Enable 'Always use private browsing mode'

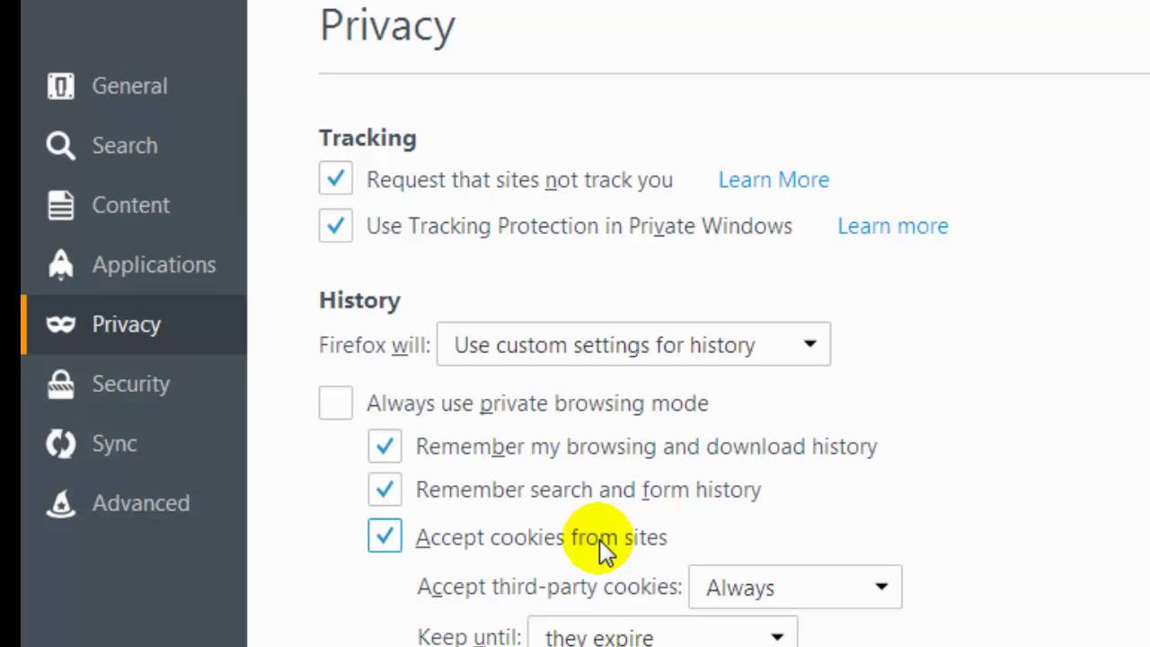click(x=335, y=403)
